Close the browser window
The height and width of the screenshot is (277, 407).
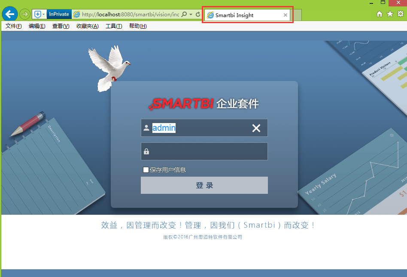click(x=398, y=3)
